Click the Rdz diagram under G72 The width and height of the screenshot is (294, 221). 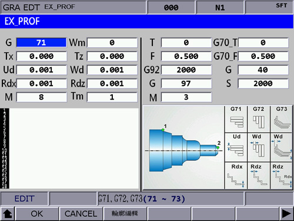[259, 176]
